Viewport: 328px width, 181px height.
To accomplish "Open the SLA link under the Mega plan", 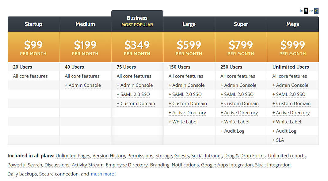I will click(278, 140).
